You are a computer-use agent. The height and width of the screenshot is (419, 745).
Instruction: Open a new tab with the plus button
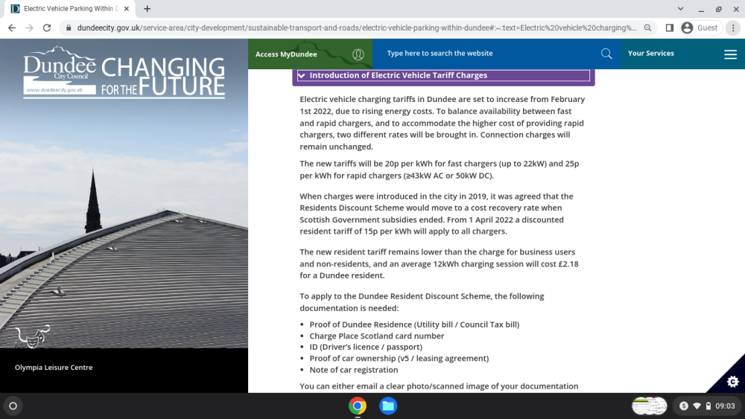tap(148, 8)
